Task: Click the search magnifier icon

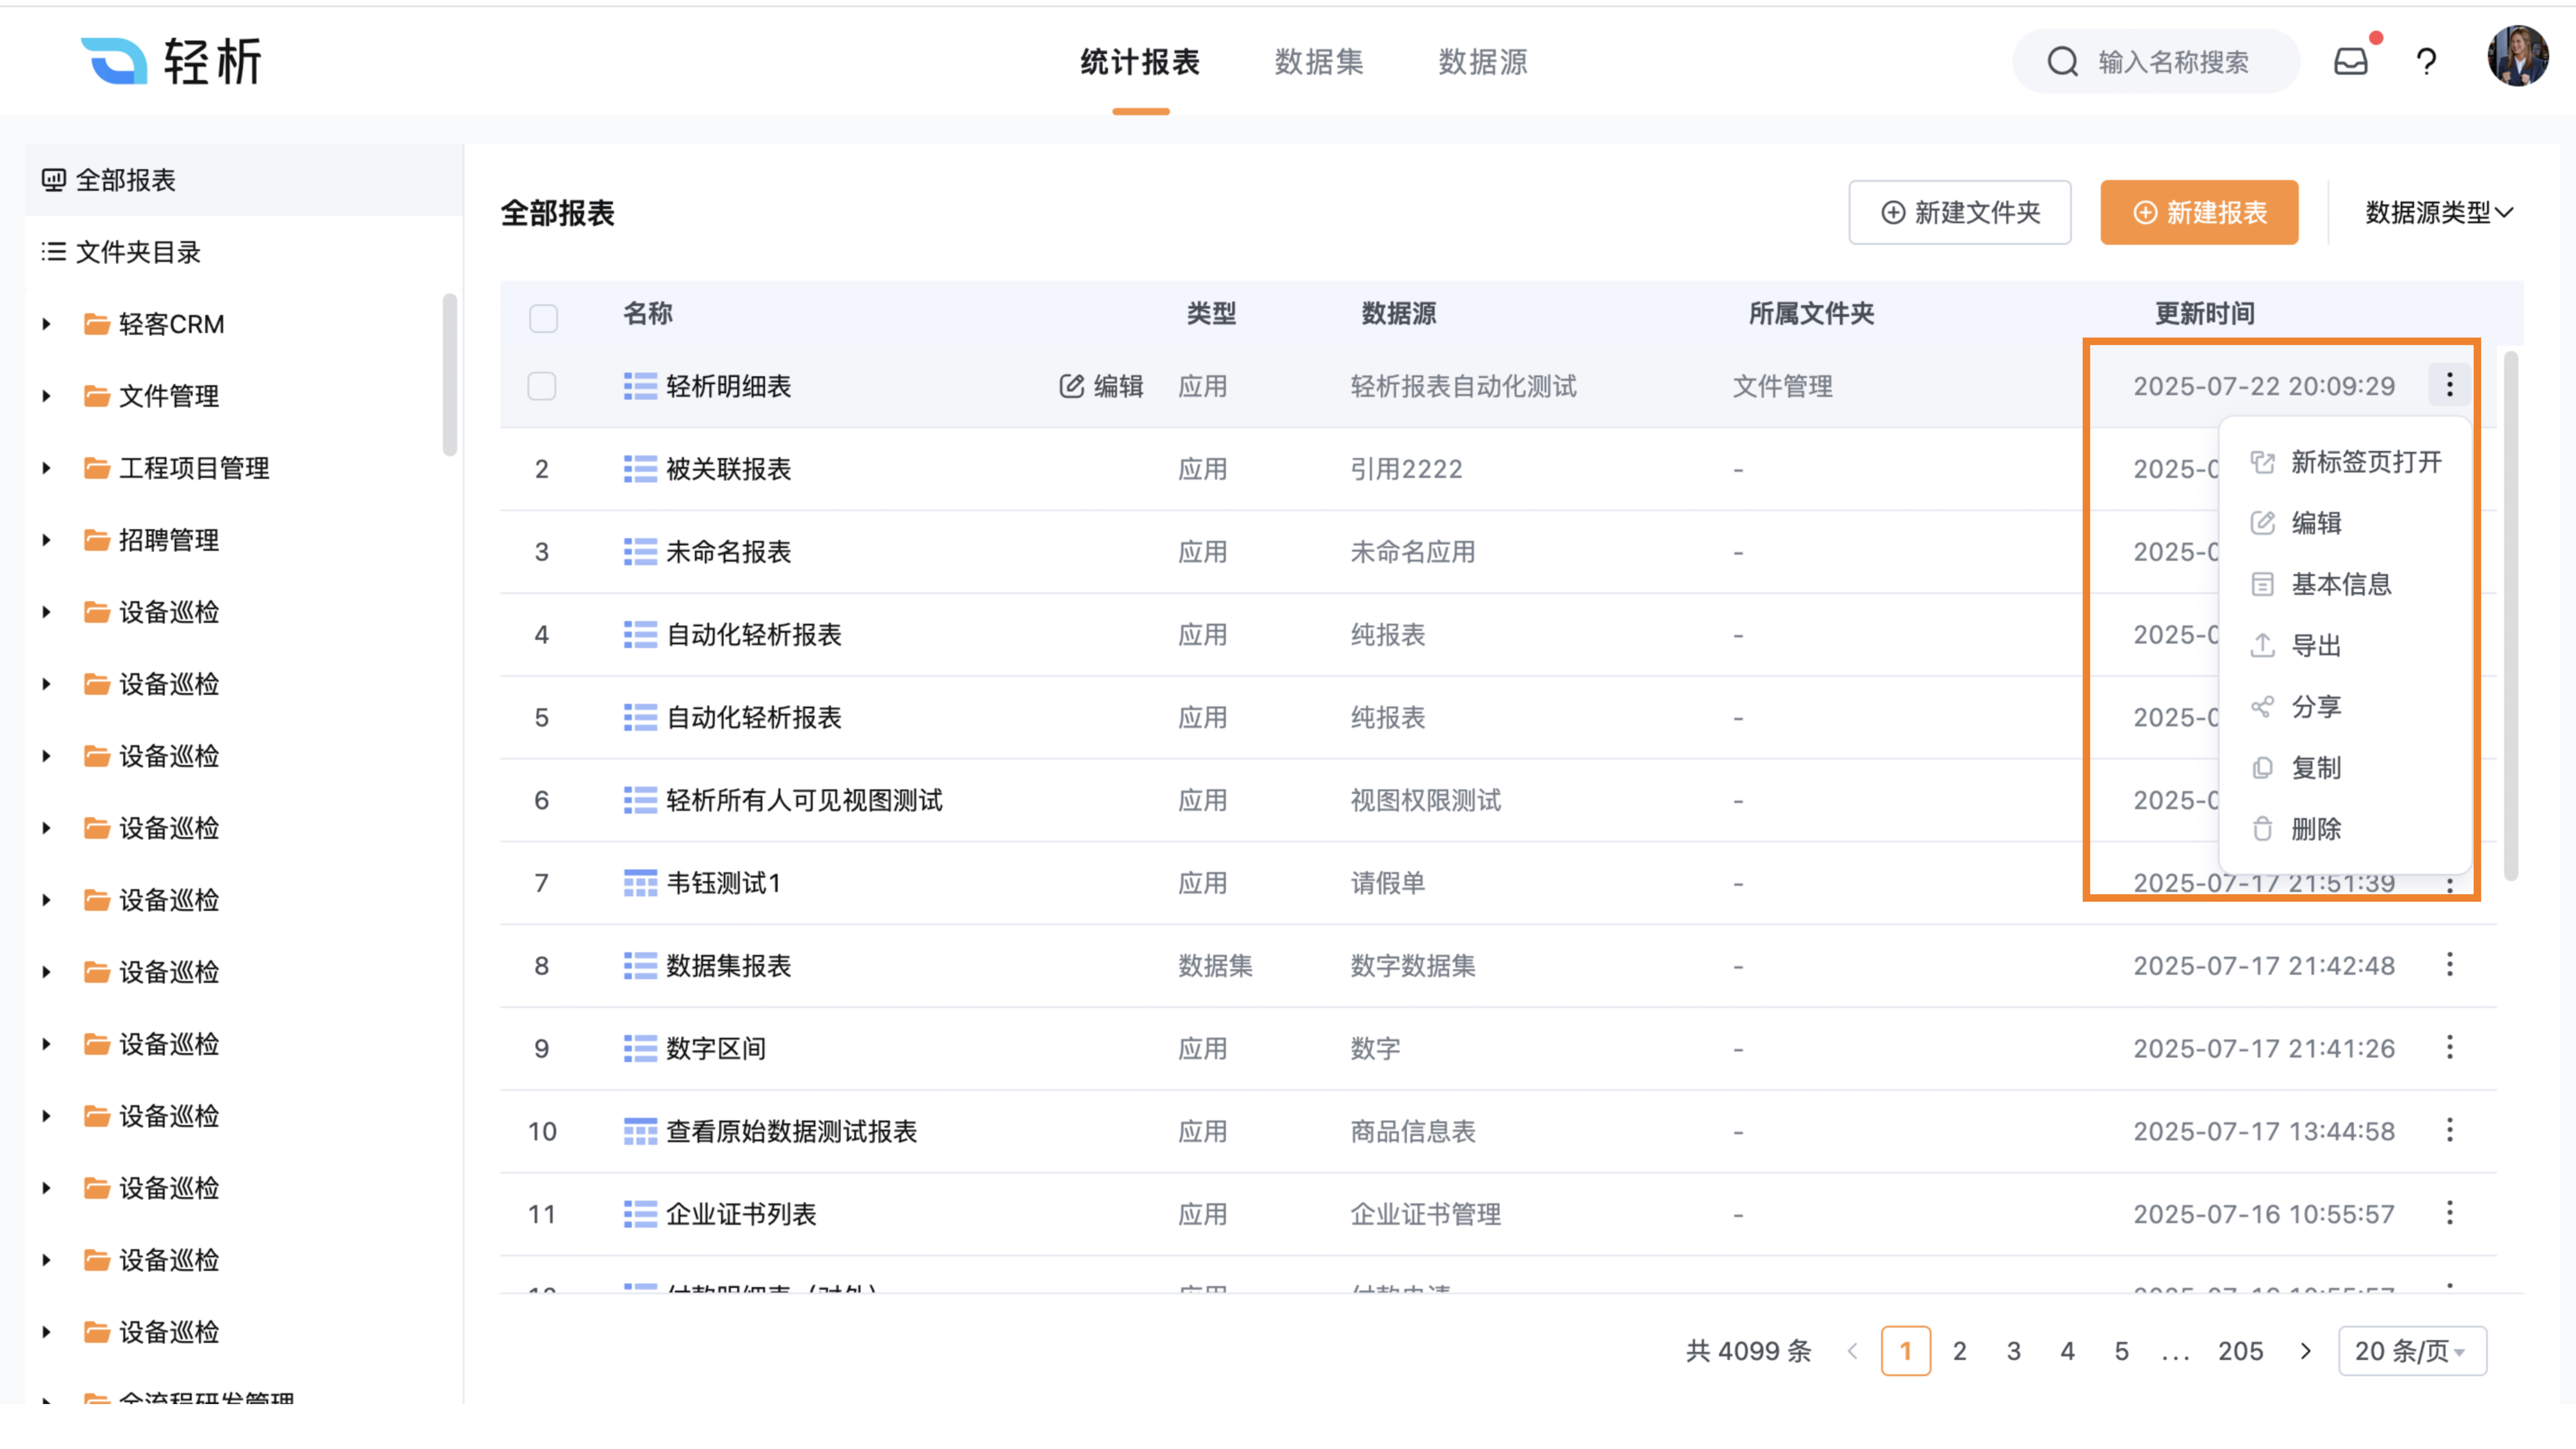Action: point(2062,62)
